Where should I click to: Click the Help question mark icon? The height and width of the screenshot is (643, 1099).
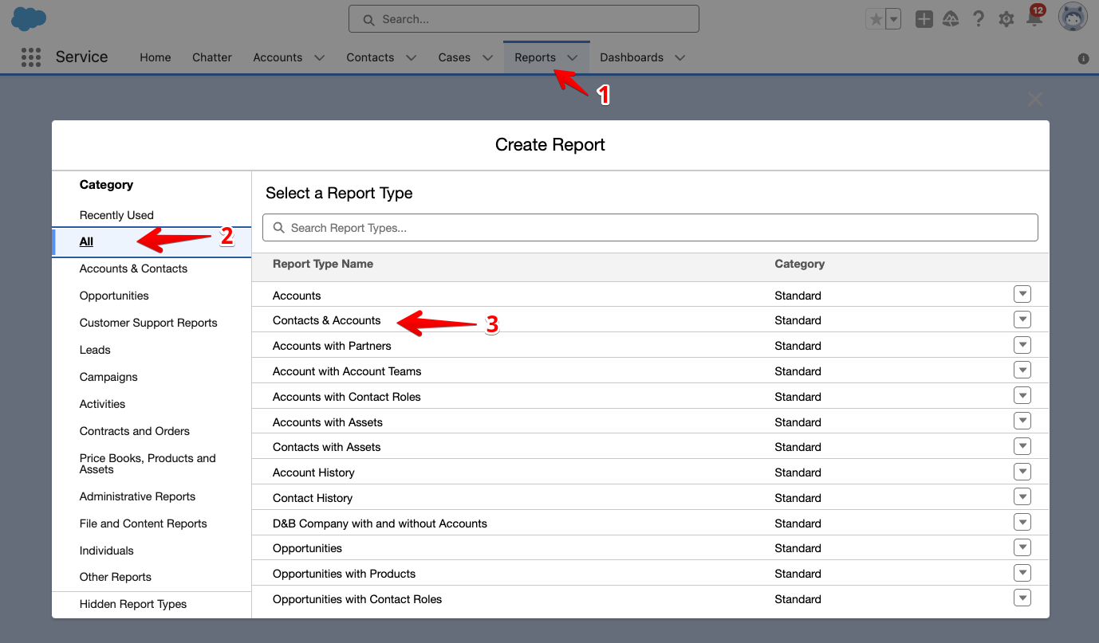(x=978, y=18)
